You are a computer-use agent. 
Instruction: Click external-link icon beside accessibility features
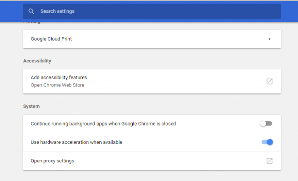(269, 81)
